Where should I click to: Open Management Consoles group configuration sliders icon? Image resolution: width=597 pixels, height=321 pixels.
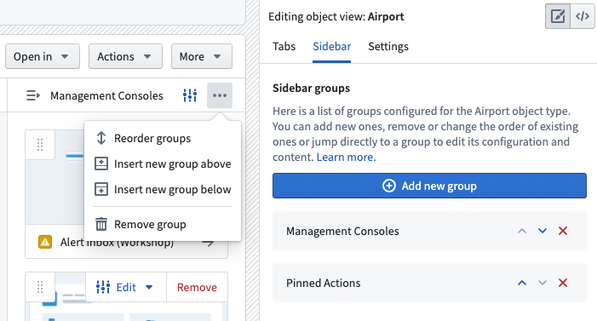coord(190,95)
